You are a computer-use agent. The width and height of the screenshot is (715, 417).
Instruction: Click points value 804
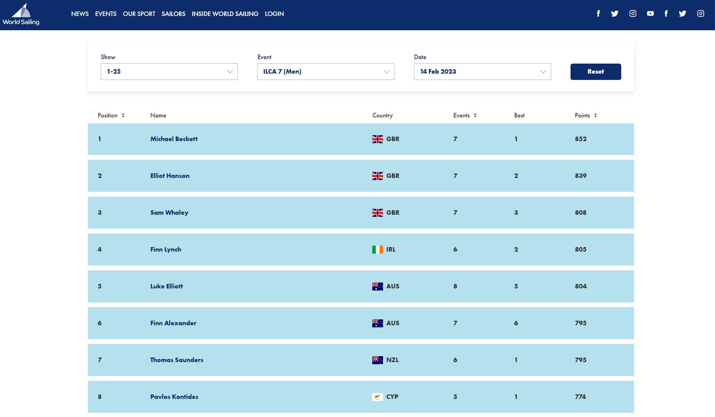click(x=581, y=286)
